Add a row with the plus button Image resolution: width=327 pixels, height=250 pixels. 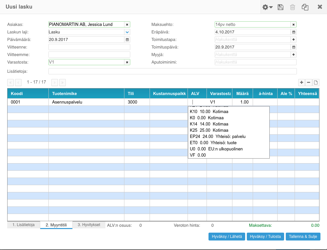[301, 83]
